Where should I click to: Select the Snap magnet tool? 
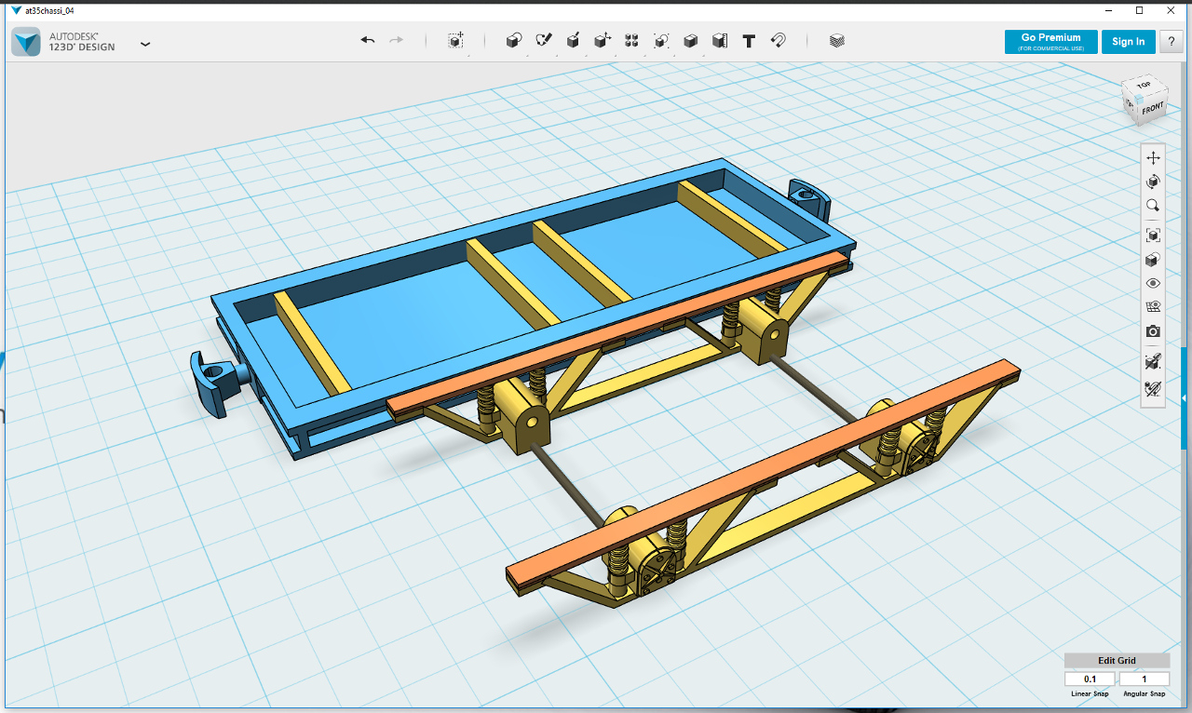click(x=779, y=41)
